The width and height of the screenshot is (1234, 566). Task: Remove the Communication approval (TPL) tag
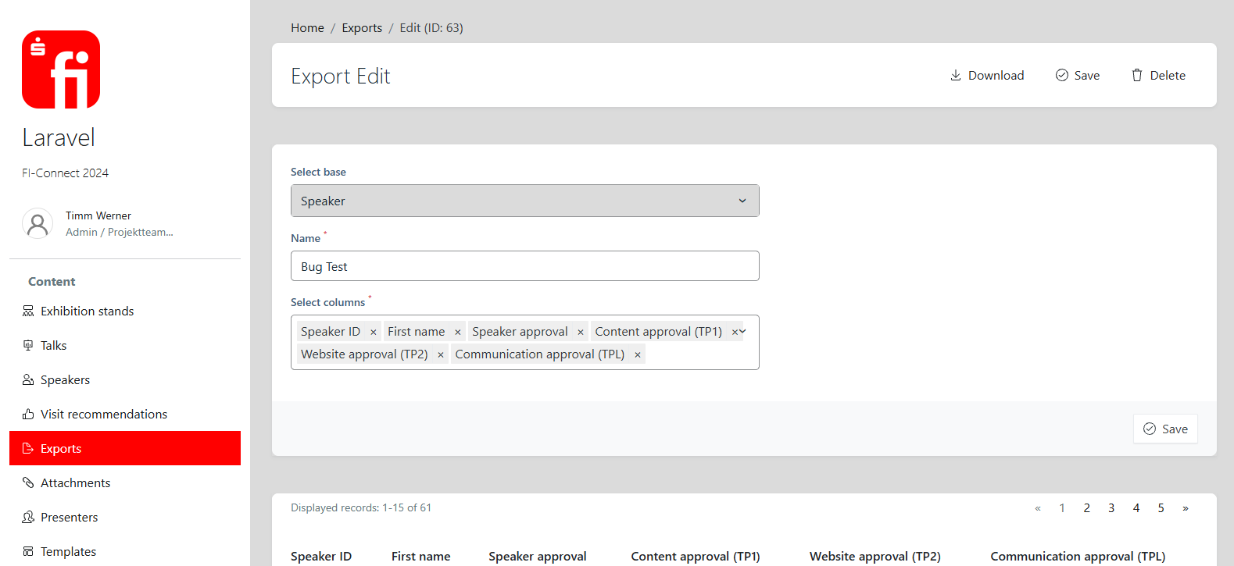point(638,354)
